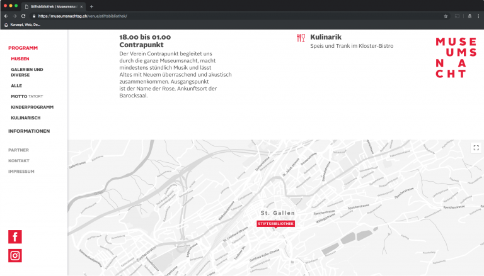Go back in browser history
Image resolution: width=484 pixels, height=276 pixels.
pyautogui.click(x=6, y=16)
